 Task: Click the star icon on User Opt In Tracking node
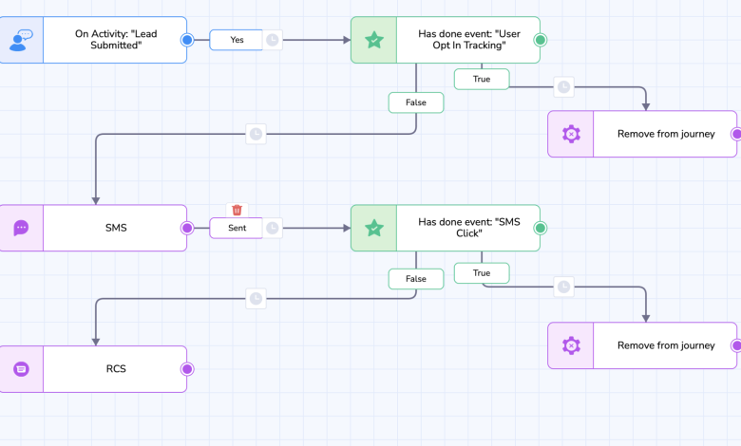pyautogui.click(x=374, y=40)
